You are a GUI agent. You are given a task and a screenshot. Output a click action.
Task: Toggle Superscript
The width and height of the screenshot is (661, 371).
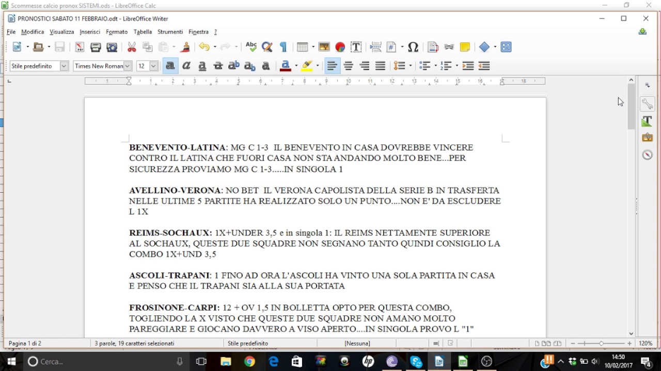234,66
